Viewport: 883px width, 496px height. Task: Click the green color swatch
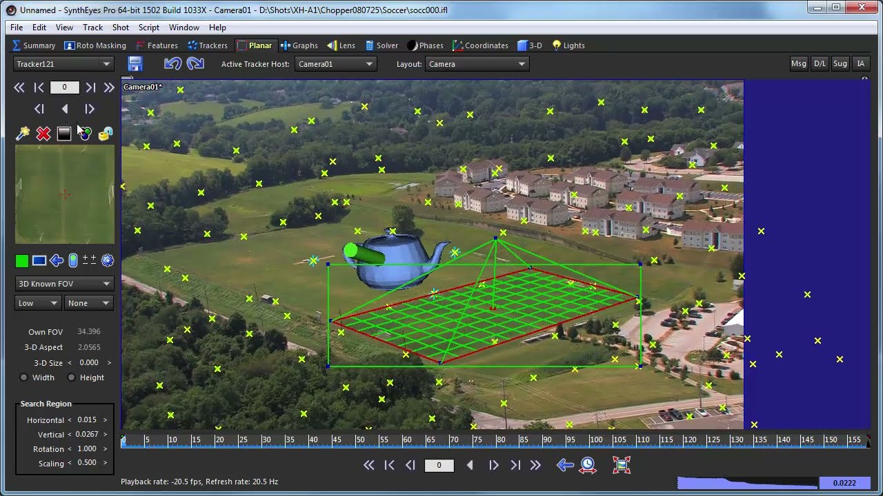tap(22, 260)
